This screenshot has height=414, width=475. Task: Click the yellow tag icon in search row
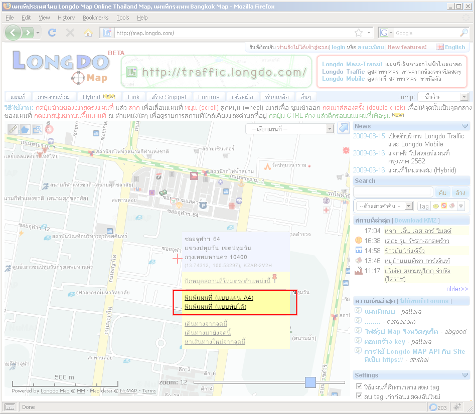tap(435, 206)
